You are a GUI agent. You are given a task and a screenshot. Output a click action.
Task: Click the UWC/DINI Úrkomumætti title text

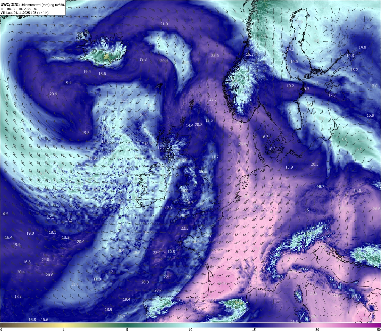(32, 5)
